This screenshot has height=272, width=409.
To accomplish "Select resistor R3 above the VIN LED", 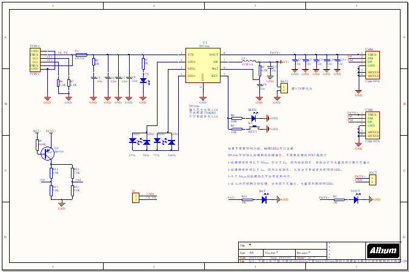I will tap(143, 64).
